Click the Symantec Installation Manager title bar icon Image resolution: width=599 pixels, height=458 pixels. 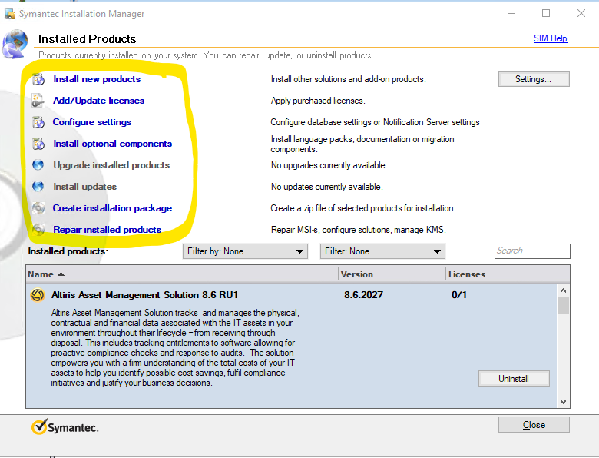tap(9, 14)
